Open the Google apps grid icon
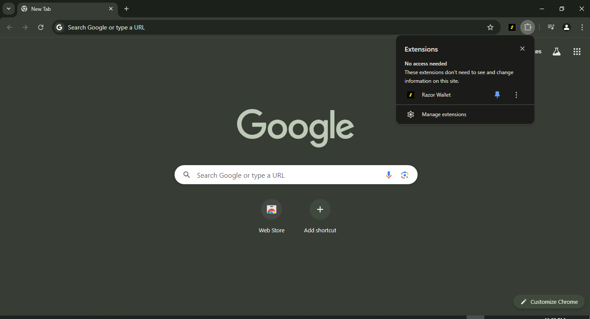The height and width of the screenshot is (319, 590). click(577, 52)
